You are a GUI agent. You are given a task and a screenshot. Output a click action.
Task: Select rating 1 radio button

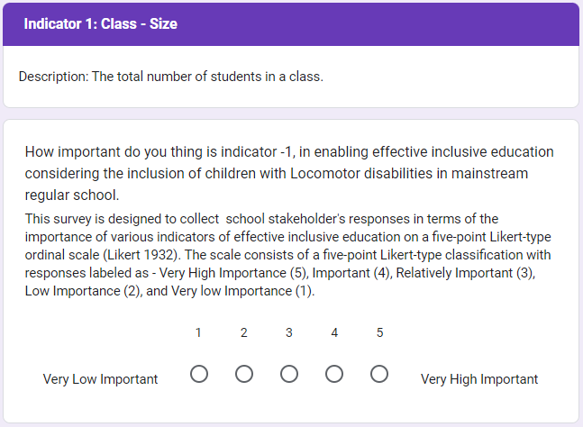click(x=199, y=373)
